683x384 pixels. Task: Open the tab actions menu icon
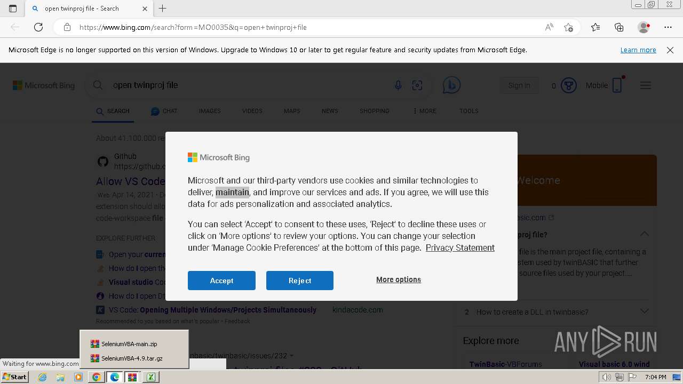point(13,9)
